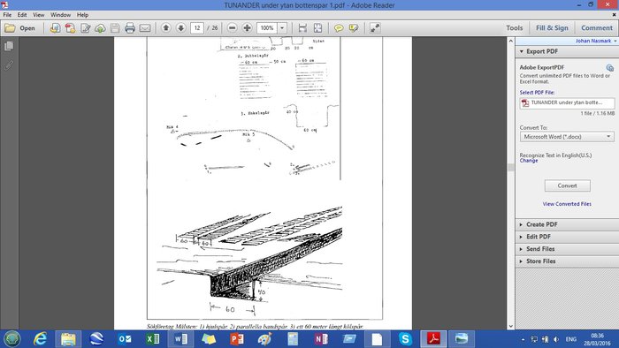619x348 pixels.
Task: Click the Adobe ExportPDF online service icon
Action: coord(610,67)
